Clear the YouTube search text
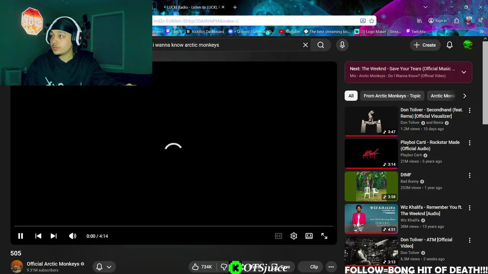Image resolution: width=488 pixels, height=274 pixels. pos(305,45)
